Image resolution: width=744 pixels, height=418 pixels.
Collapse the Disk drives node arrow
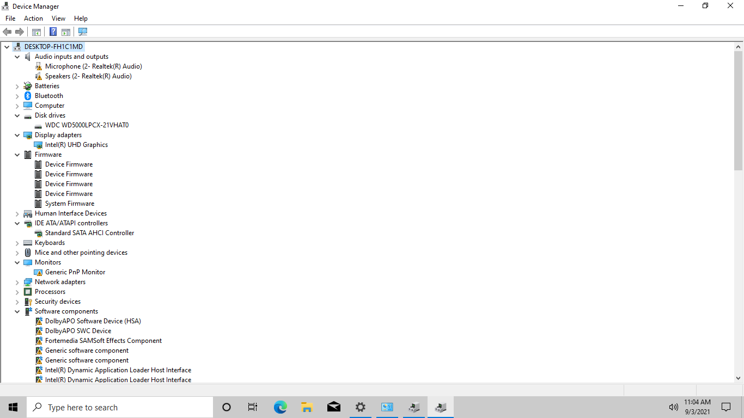[x=17, y=115]
